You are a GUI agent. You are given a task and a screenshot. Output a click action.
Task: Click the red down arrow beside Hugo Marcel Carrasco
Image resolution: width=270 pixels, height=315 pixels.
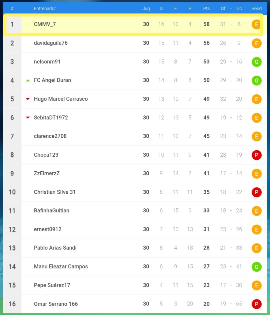28,99
